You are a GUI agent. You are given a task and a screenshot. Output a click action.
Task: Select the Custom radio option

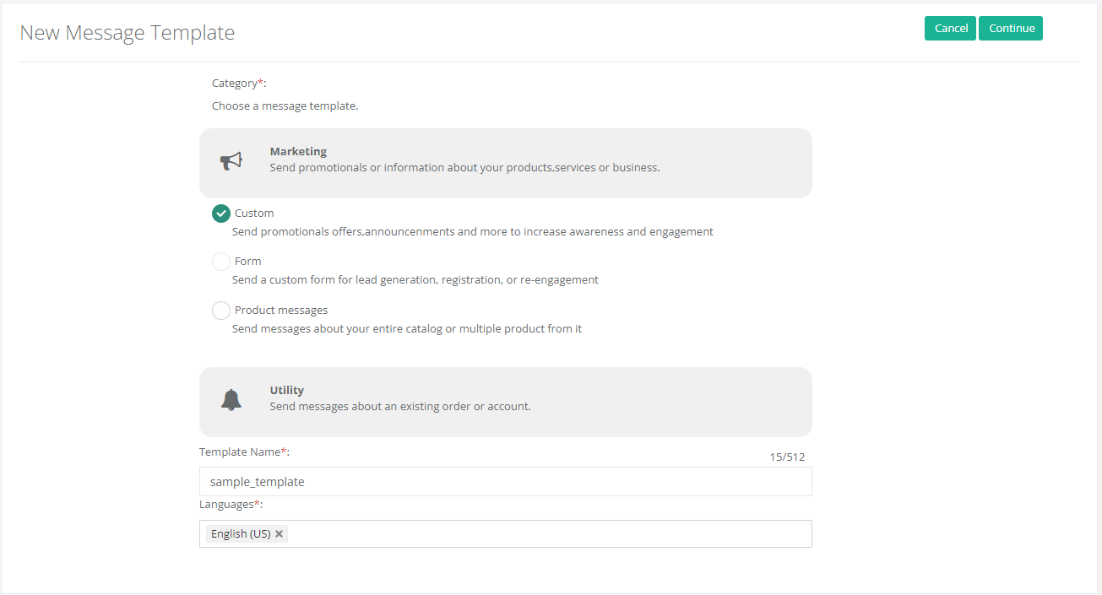221,214
